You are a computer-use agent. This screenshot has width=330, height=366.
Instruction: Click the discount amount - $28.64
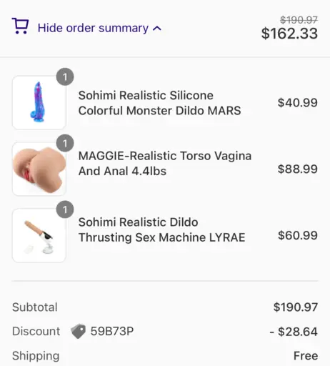click(294, 332)
